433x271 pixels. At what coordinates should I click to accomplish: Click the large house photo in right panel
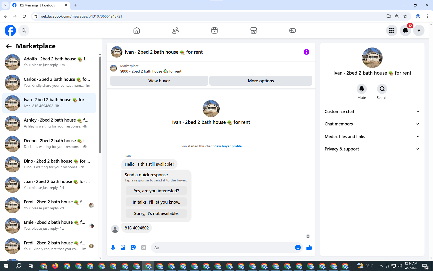pyautogui.click(x=372, y=58)
